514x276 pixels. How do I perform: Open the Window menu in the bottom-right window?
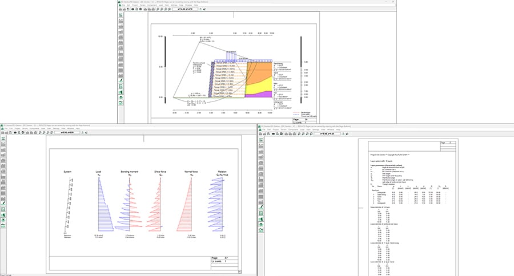[331, 129]
